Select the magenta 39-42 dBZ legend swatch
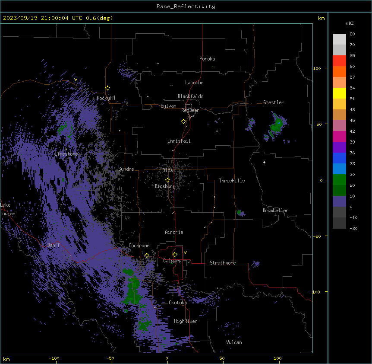Viewport: 372px width, 364px height. pyautogui.click(x=339, y=136)
